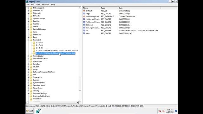Select the UnattendSettings key
203x114 pixels.
tap(40, 93)
